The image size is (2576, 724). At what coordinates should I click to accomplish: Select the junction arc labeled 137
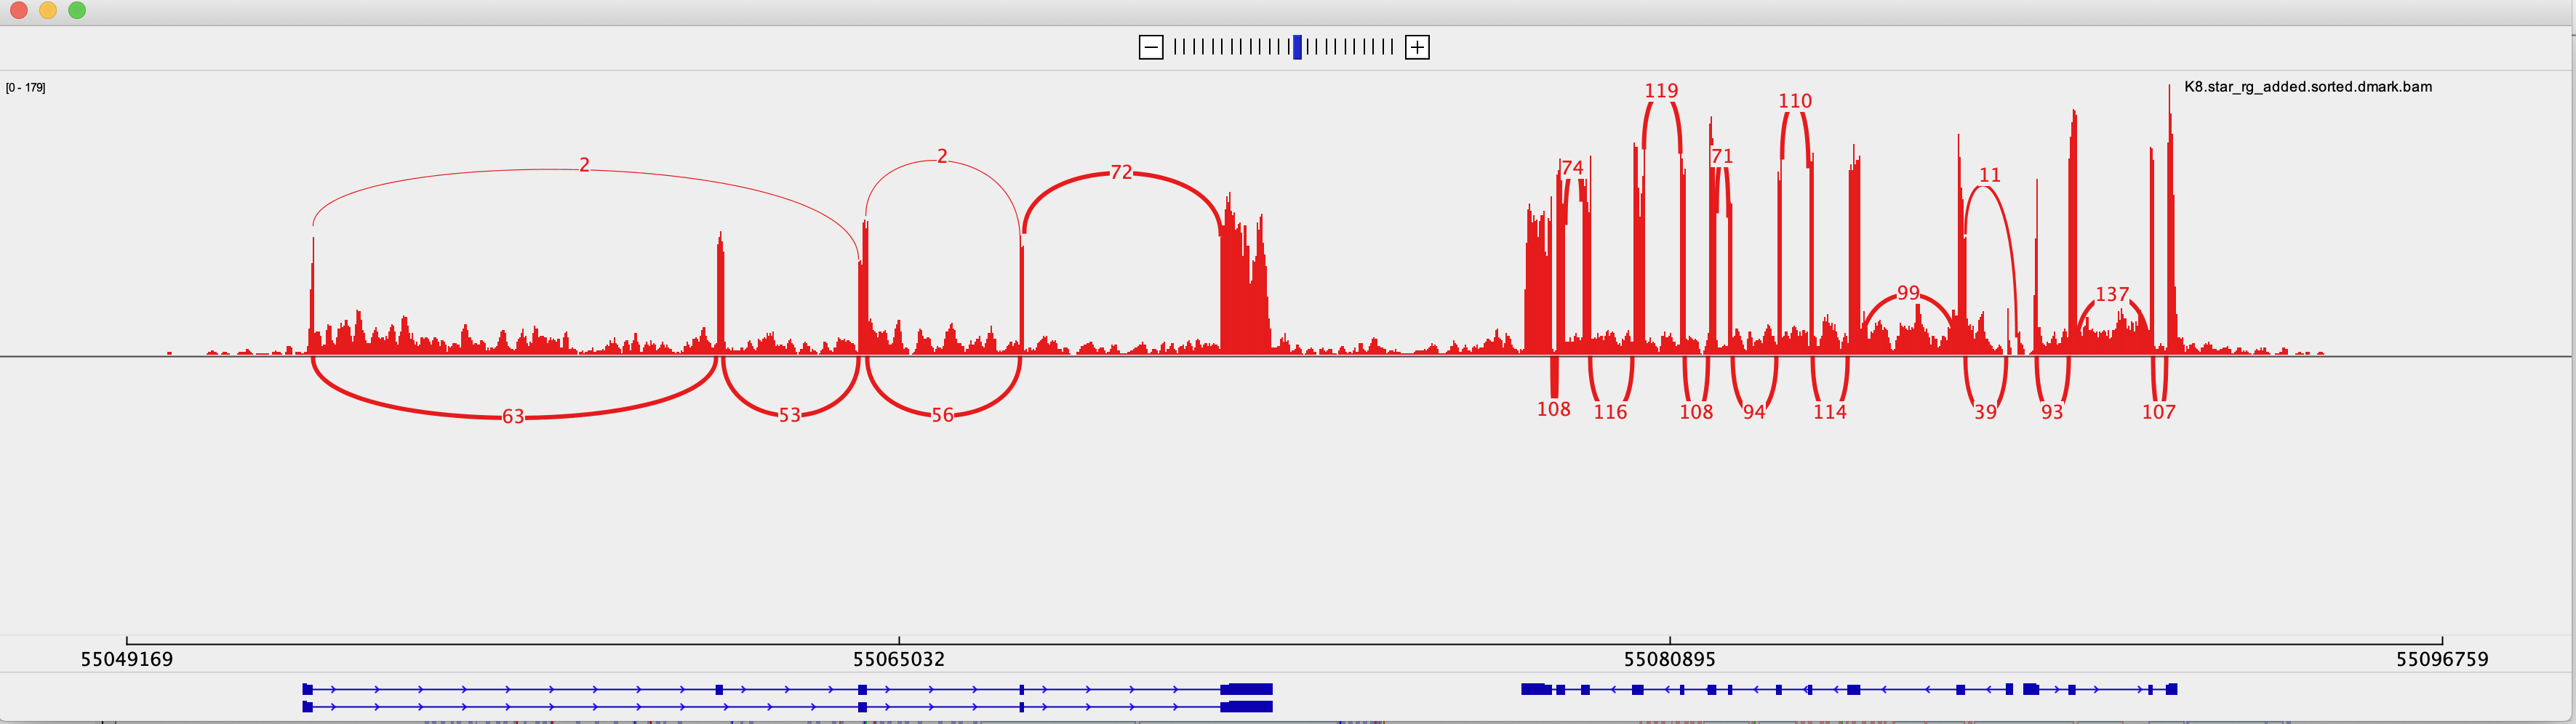2112,295
